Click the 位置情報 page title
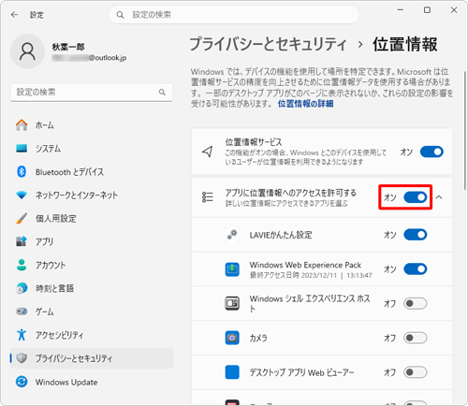Image resolution: width=468 pixels, height=406 pixels. pos(405,44)
